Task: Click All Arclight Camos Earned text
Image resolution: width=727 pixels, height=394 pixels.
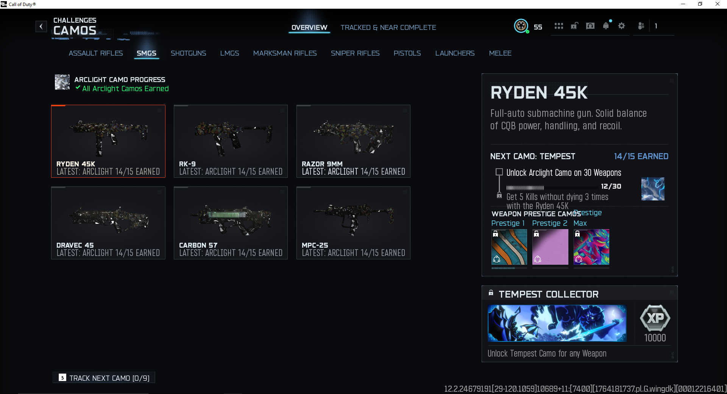Action: pos(125,88)
